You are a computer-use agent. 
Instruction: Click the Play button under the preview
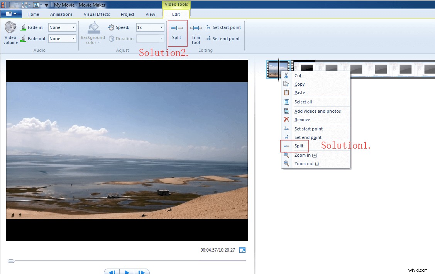click(127, 272)
